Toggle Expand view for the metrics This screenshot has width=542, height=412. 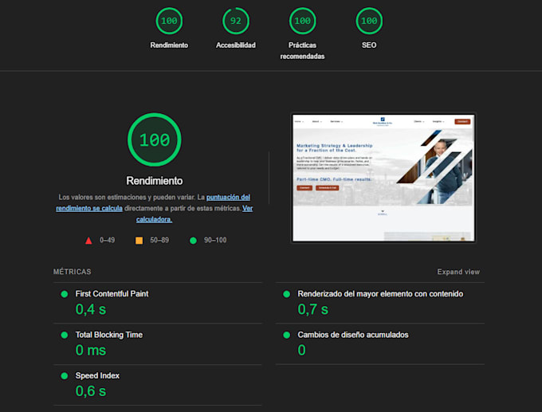[458, 272]
